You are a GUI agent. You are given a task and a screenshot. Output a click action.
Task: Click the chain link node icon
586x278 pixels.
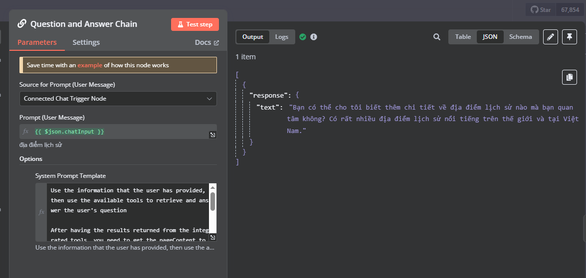click(x=22, y=24)
